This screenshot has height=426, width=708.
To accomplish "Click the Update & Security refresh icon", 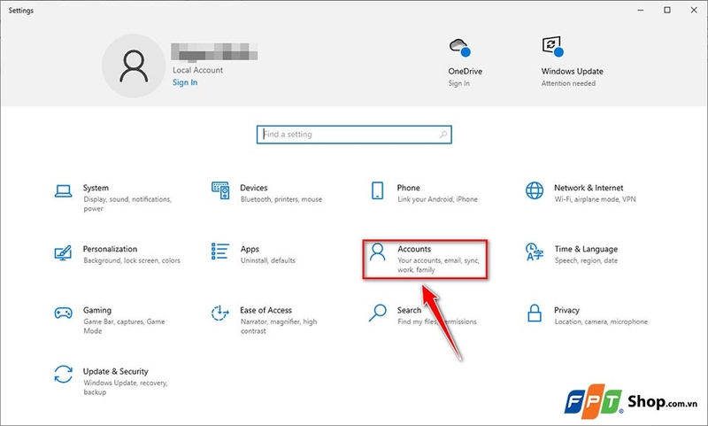I will coord(63,375).
